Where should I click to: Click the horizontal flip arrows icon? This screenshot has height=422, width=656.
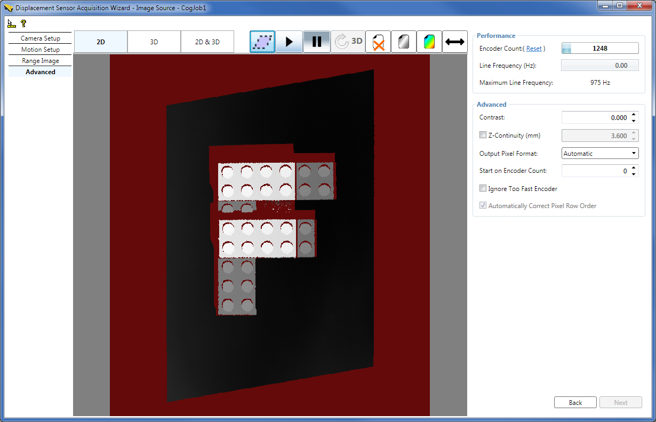(454, 42)
